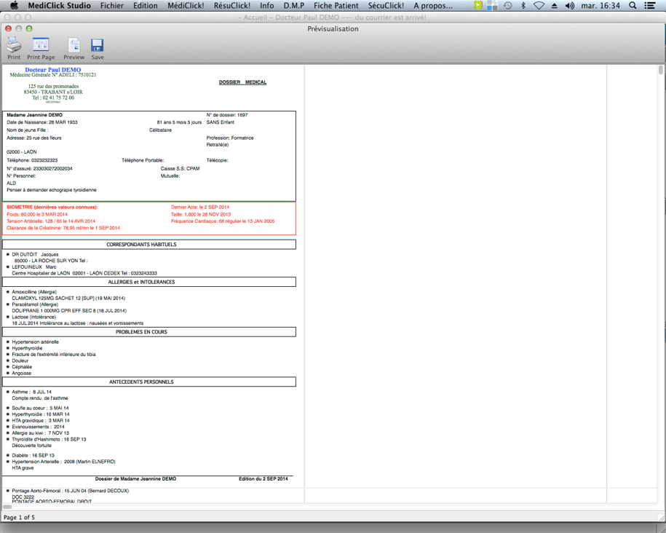Viewport: 666px width, 533px height.
Task: Expand the SécuClick! menu
Action: [x=386, y=6]
